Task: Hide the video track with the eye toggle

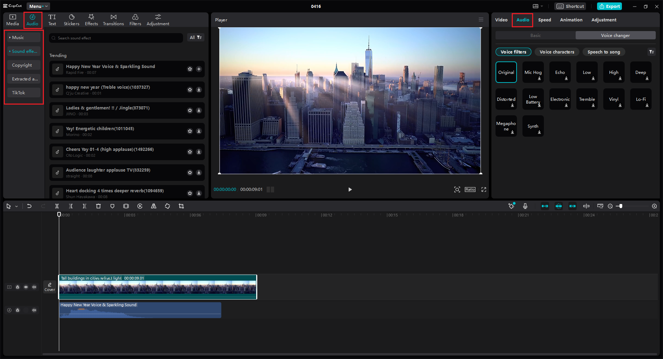Action: [x=26, y=287]
